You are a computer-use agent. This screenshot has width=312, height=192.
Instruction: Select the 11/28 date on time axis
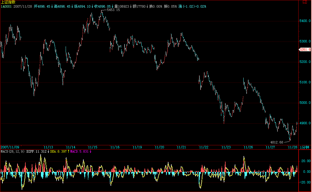click(292, 147)
